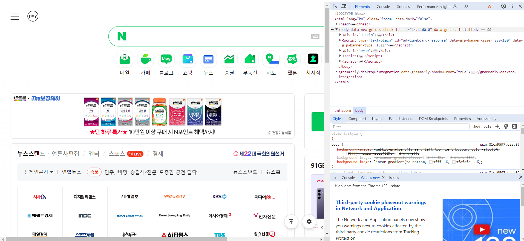
Task: Open the Webtoon (웹툰) shortcut icon
Action: (292, 59)
